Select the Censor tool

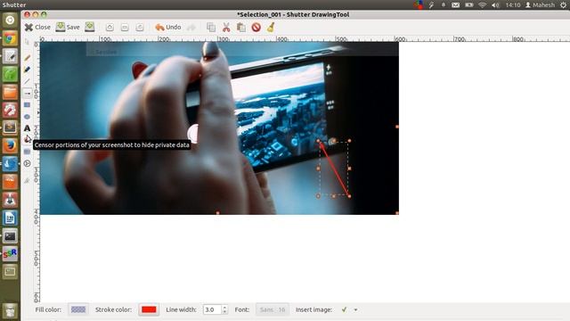[x=28, y=139]
